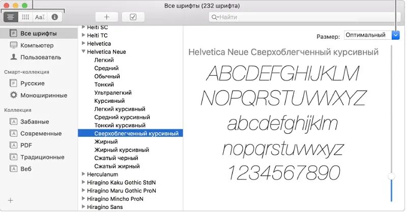The width and height of the screenshot is (407, 212).
Task: Switch to list view mode icon
Action: [x=11, y=17]
